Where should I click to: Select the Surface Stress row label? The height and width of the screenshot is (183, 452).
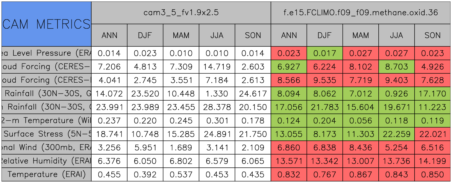tap(46, 134)
